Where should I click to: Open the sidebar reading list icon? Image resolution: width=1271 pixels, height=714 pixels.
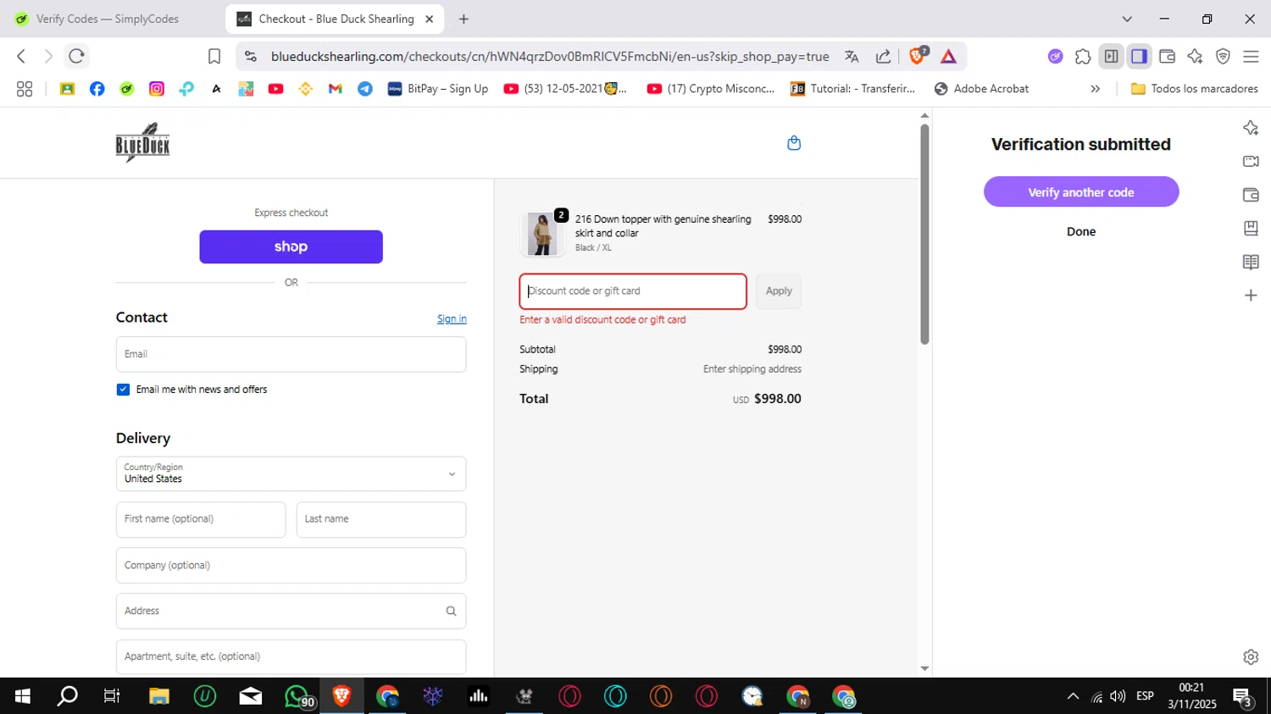[x=1251, y=262]
